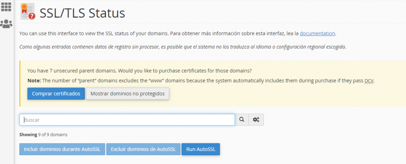The image size is (406, 164).
Task: Click Mostrar dominios no protegidos button
Action: 127,94
